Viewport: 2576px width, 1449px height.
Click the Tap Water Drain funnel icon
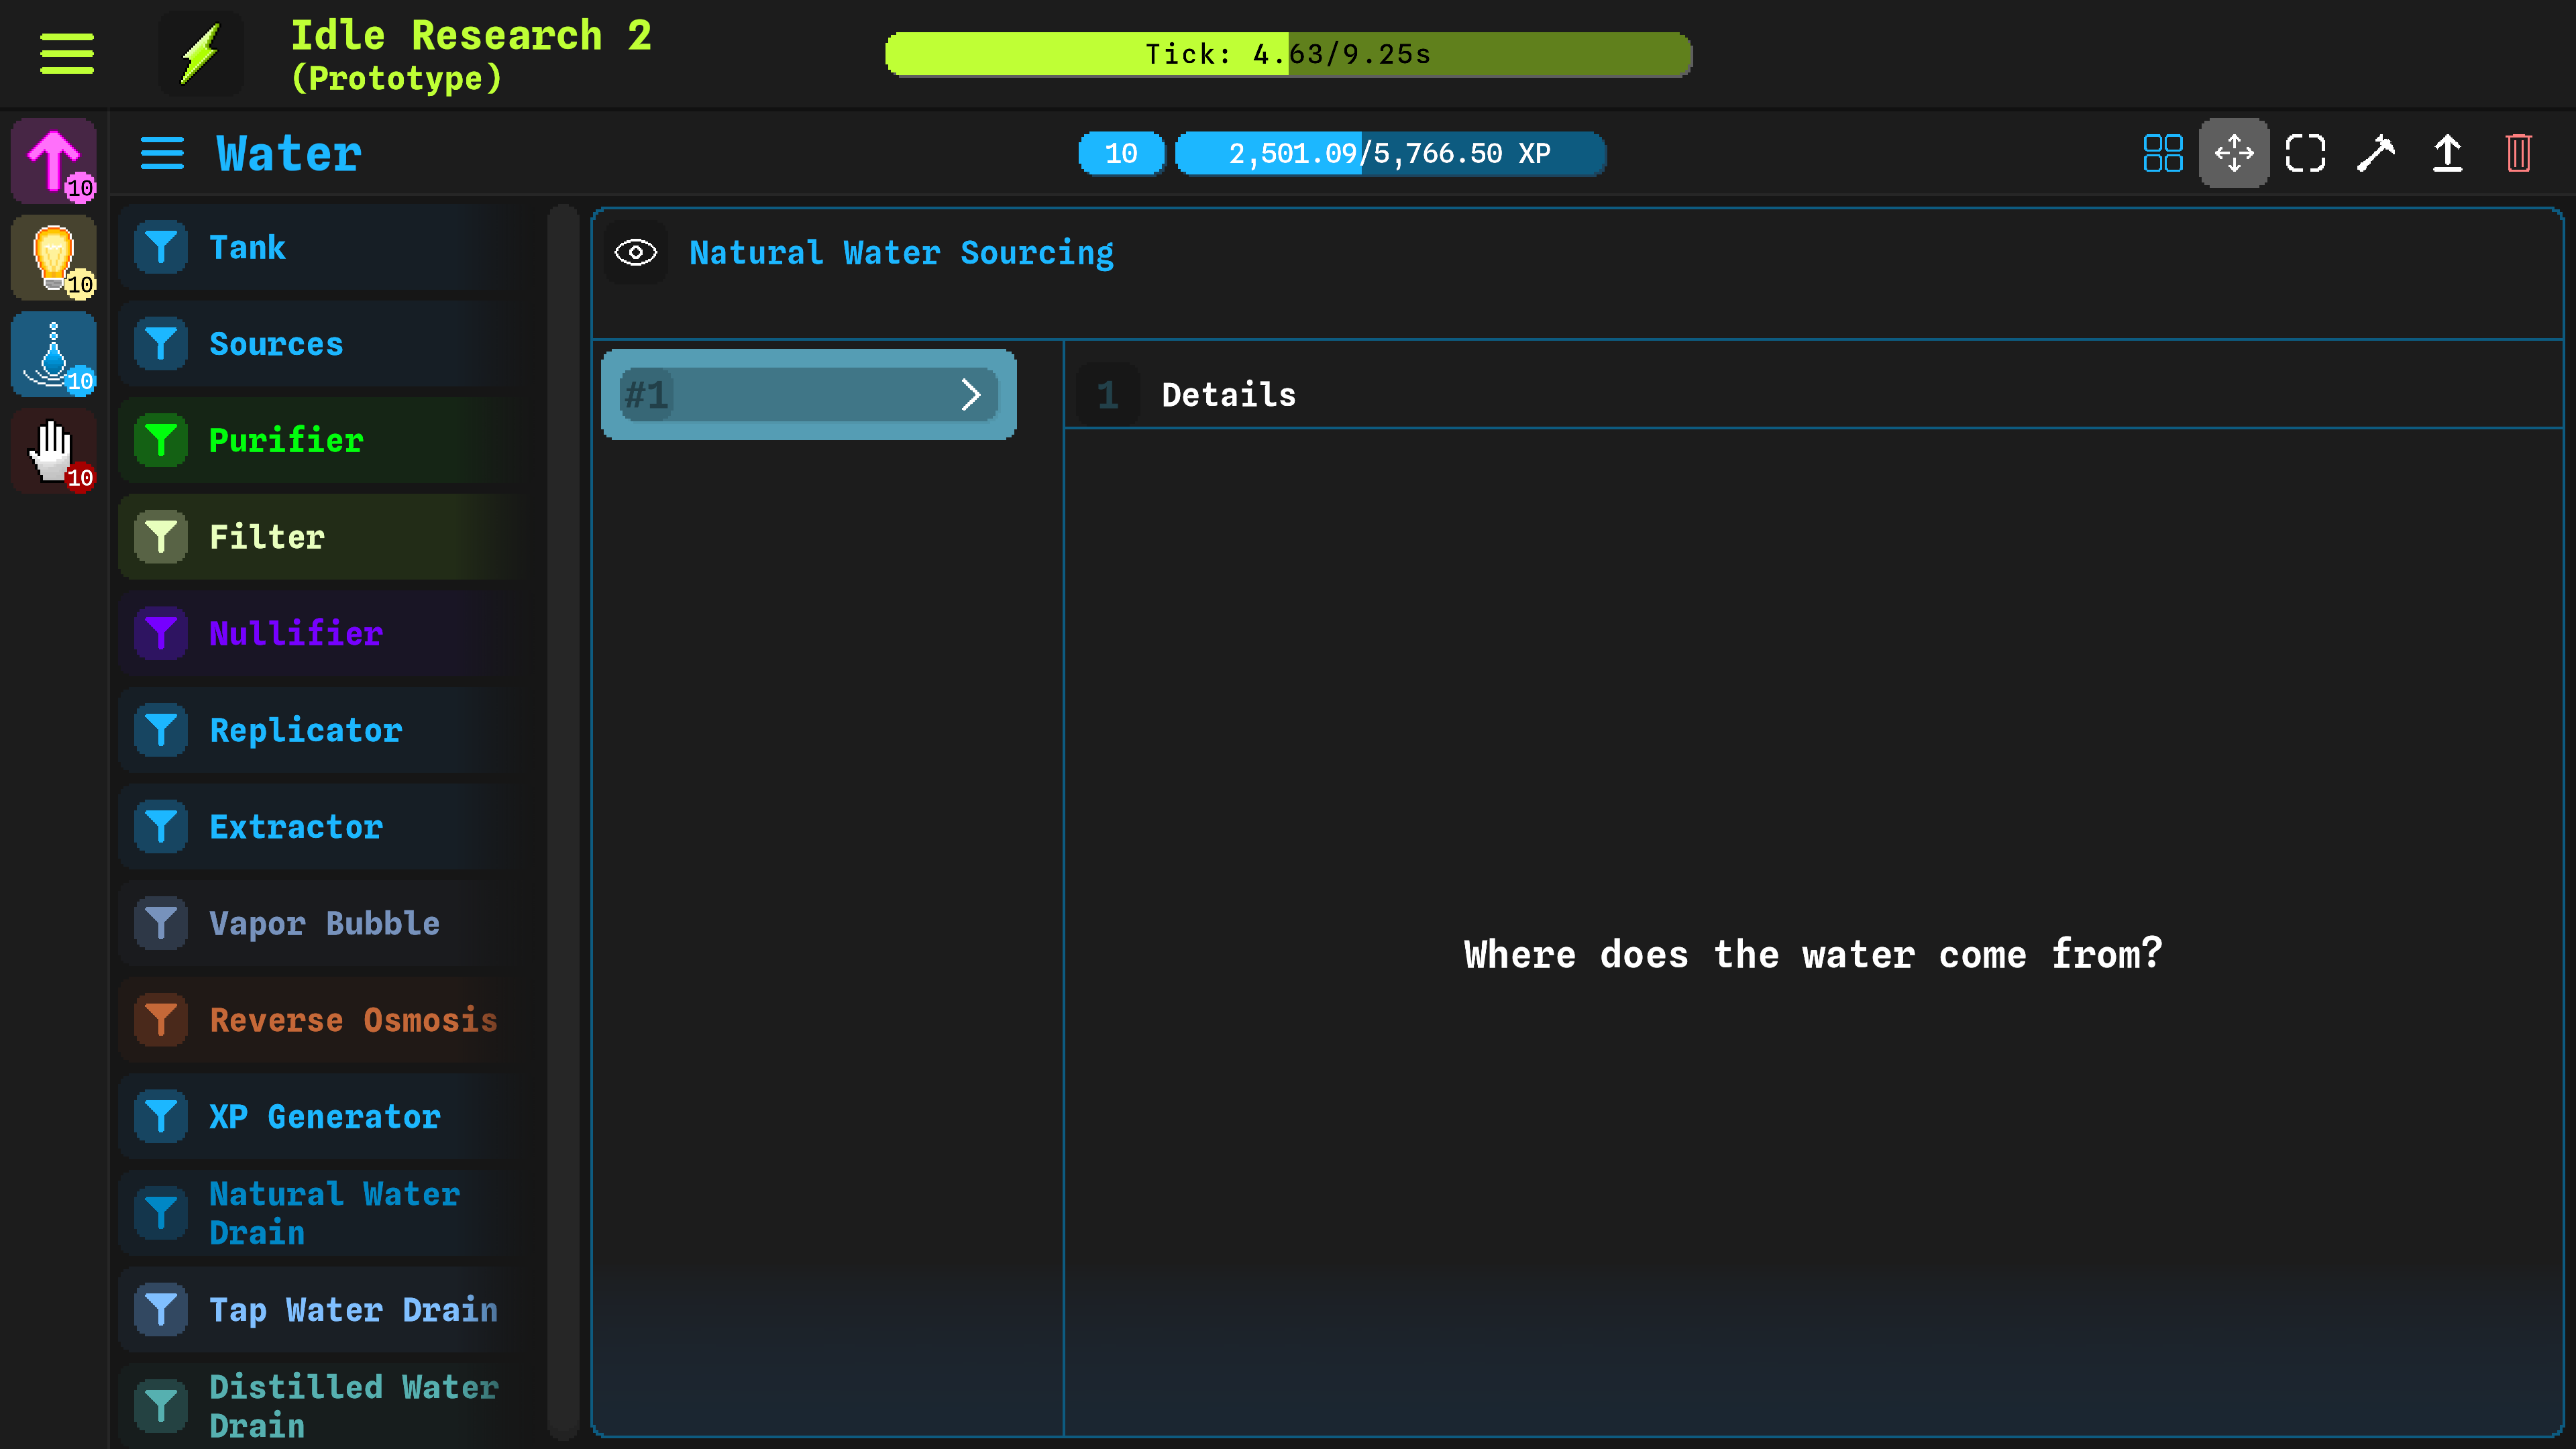pos(161,1310)
